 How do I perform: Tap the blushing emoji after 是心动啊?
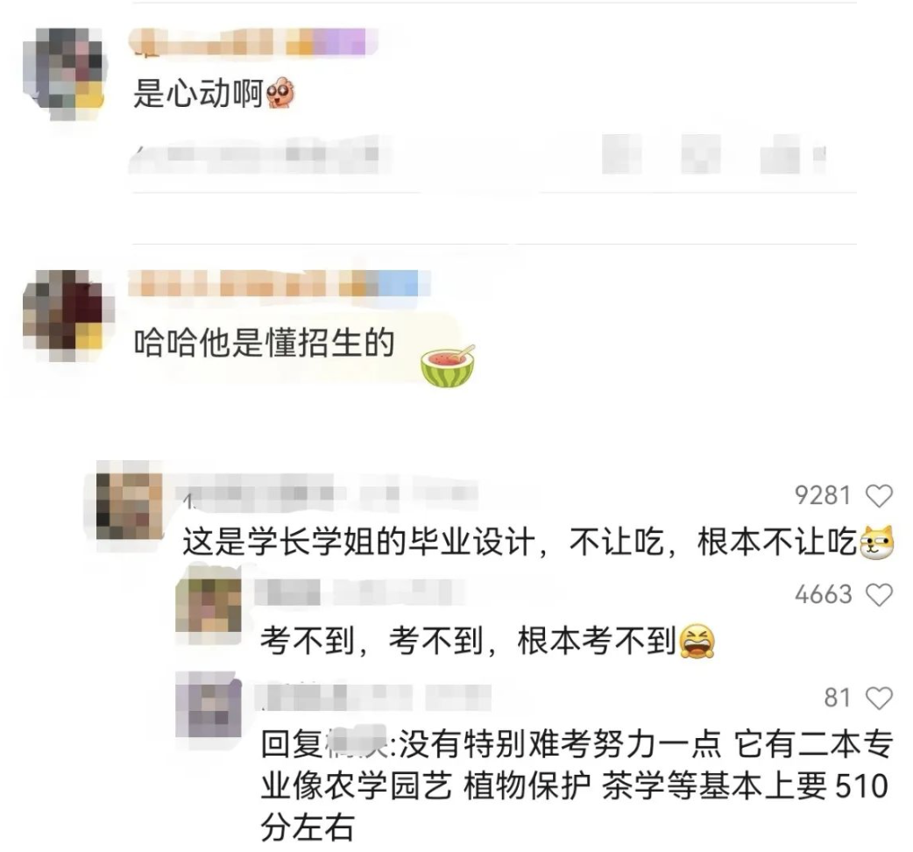point(280,94)
